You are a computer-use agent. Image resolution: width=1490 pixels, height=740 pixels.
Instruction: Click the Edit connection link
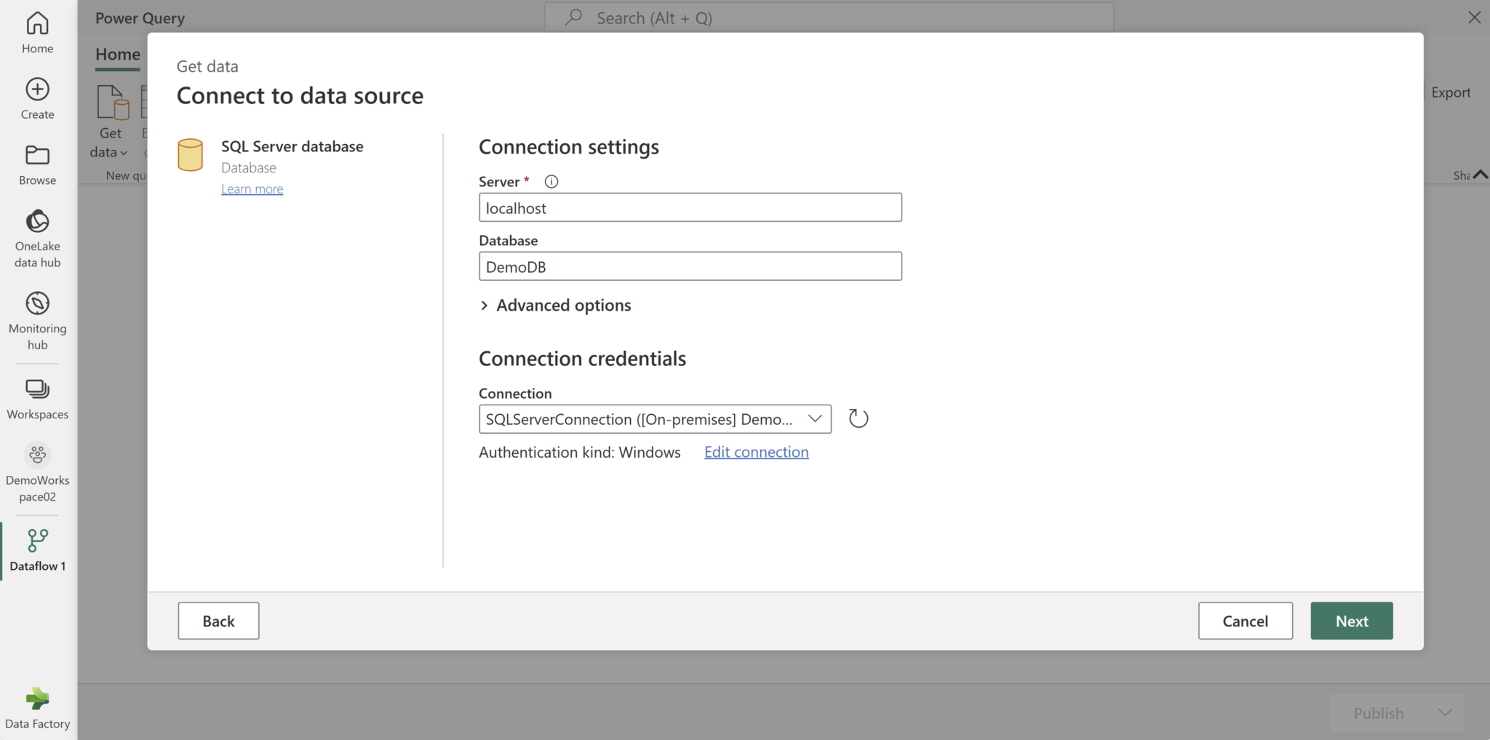[x=756, y=451]
